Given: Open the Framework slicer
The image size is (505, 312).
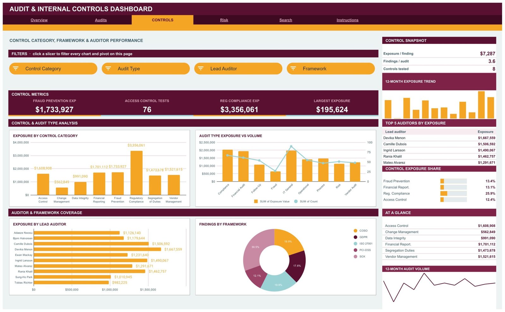Looking at the screenshot, I should (x=330, y=69).
